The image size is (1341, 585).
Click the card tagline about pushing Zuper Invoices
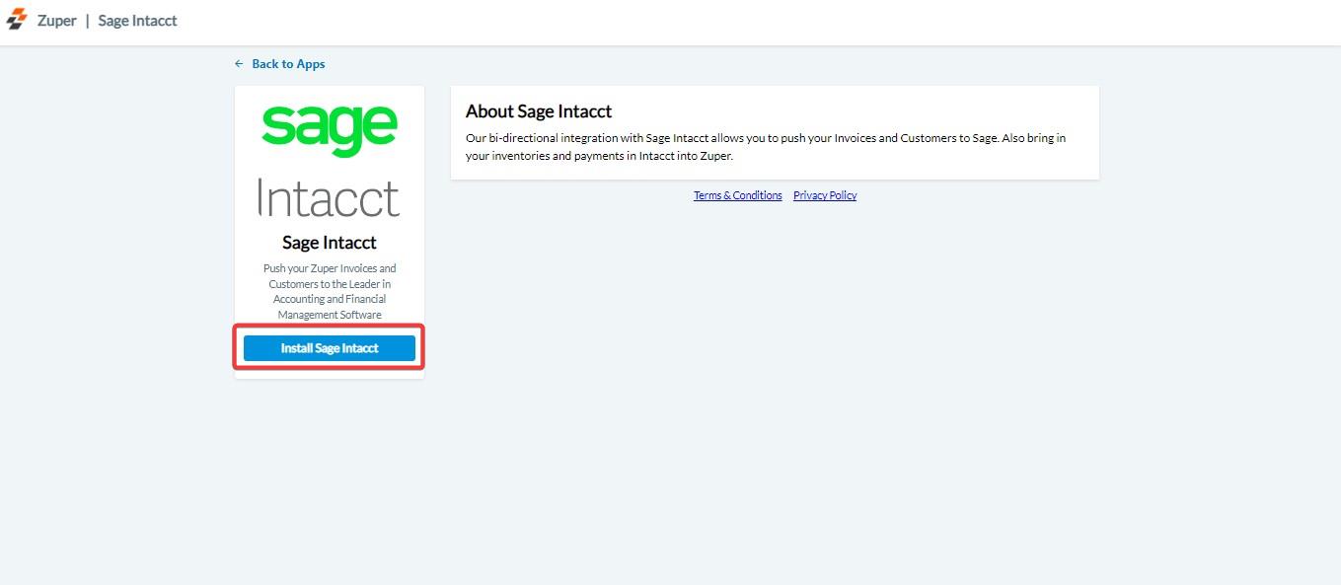coord(329,290)
